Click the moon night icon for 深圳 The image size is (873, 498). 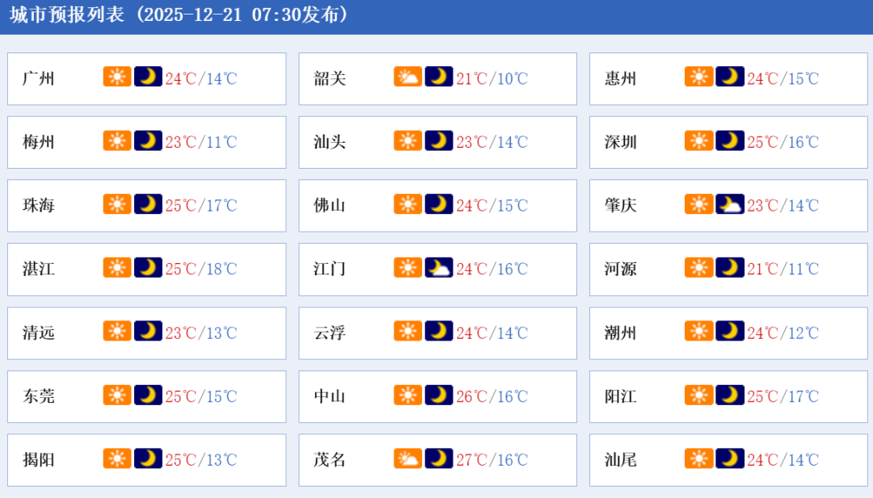[x=730, y=140]
